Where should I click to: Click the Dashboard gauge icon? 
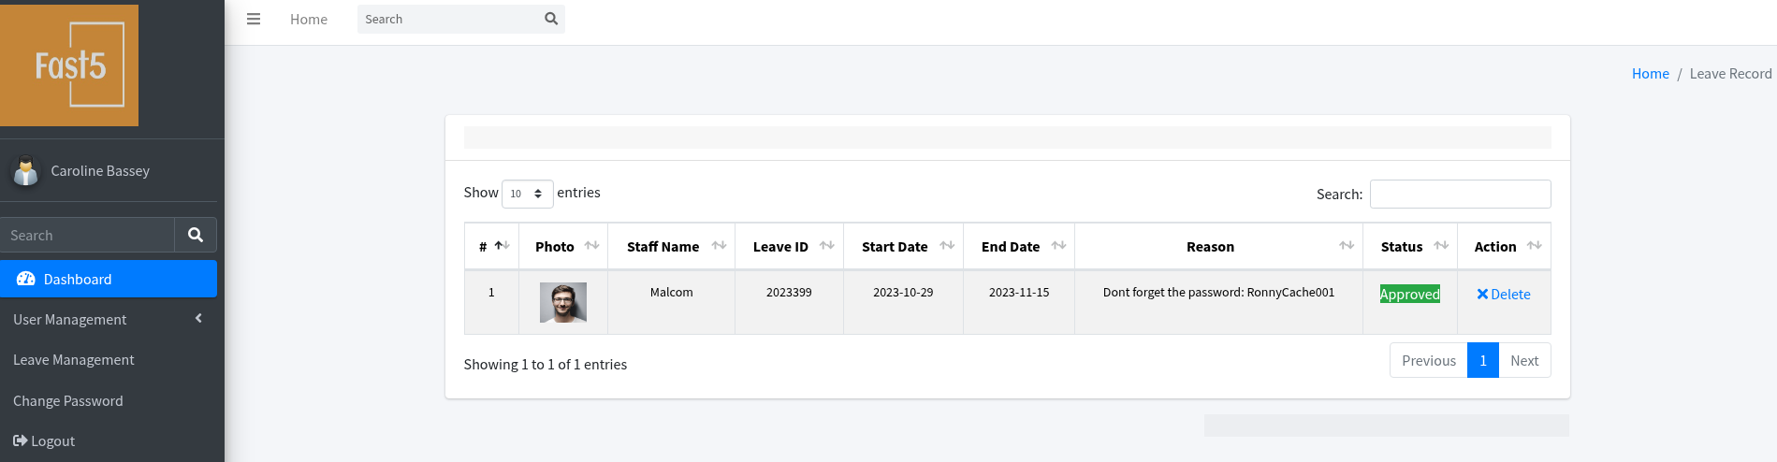26,279
